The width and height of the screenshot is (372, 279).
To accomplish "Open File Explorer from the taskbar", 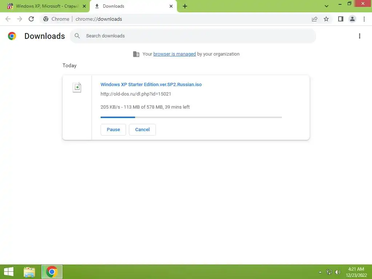I will click(x=29, y=272).
